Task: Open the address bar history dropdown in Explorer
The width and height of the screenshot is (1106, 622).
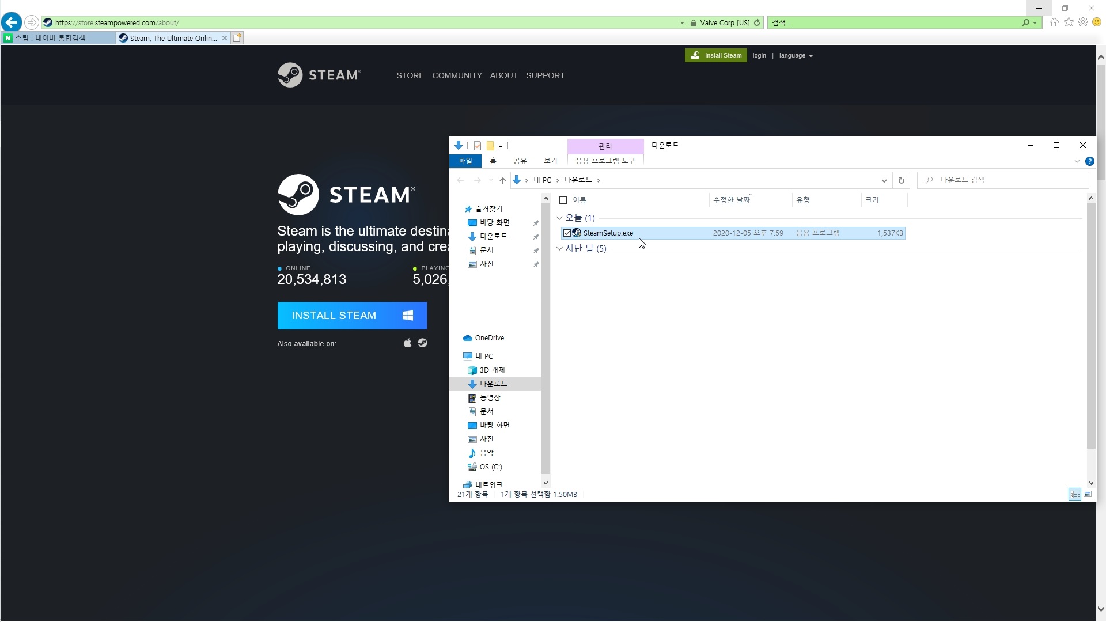Action: [x=884, y=181]
